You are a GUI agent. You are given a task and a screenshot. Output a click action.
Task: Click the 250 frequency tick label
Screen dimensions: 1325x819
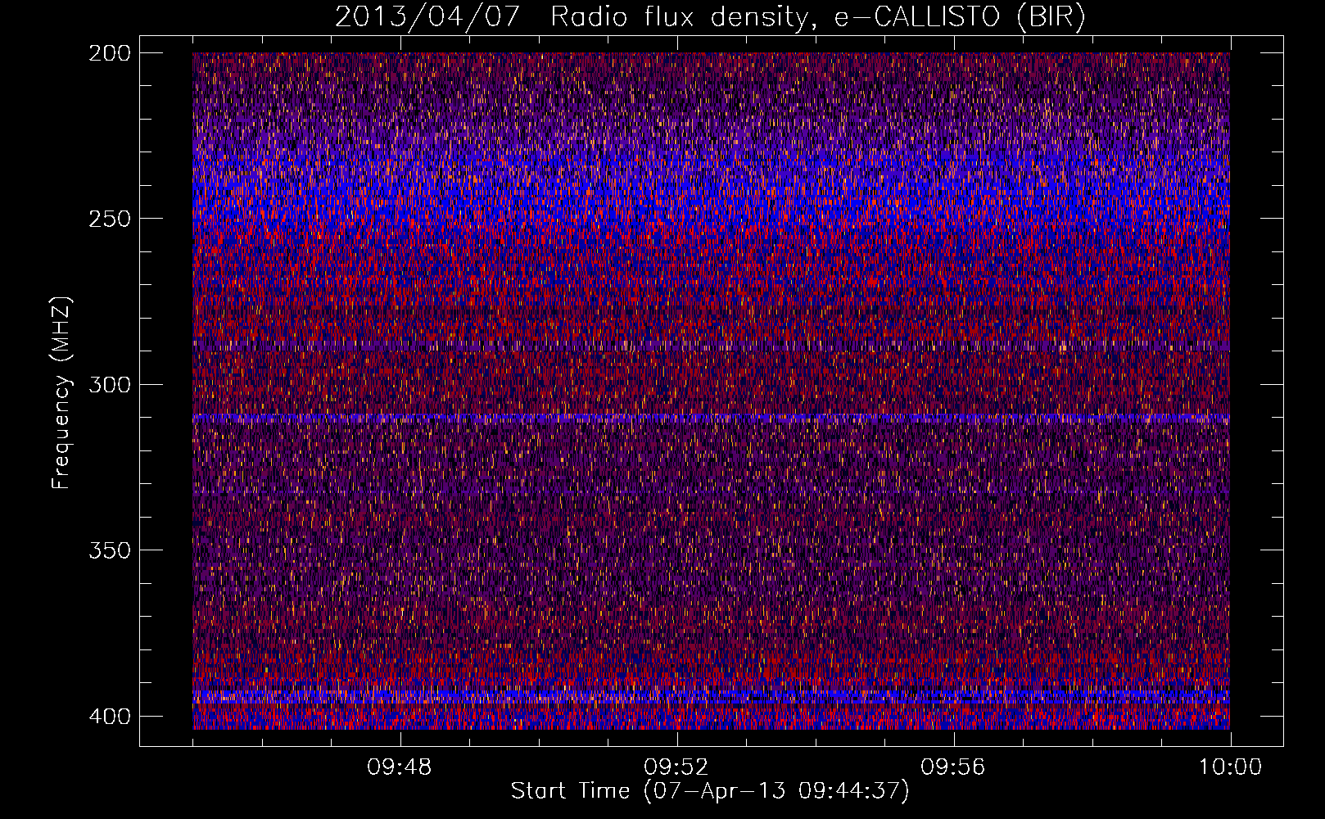(x=110, y=219)
